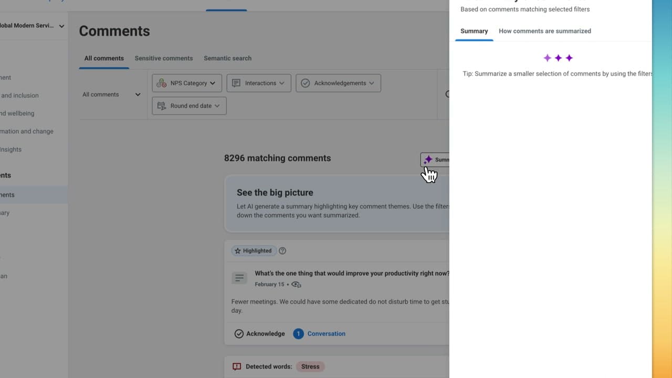Open the NPS Category filter dropdown

pos(187,83)
